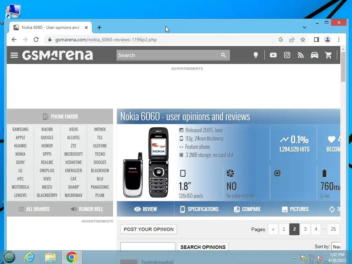Click the Chrome address bar URL

coord(106,40)
